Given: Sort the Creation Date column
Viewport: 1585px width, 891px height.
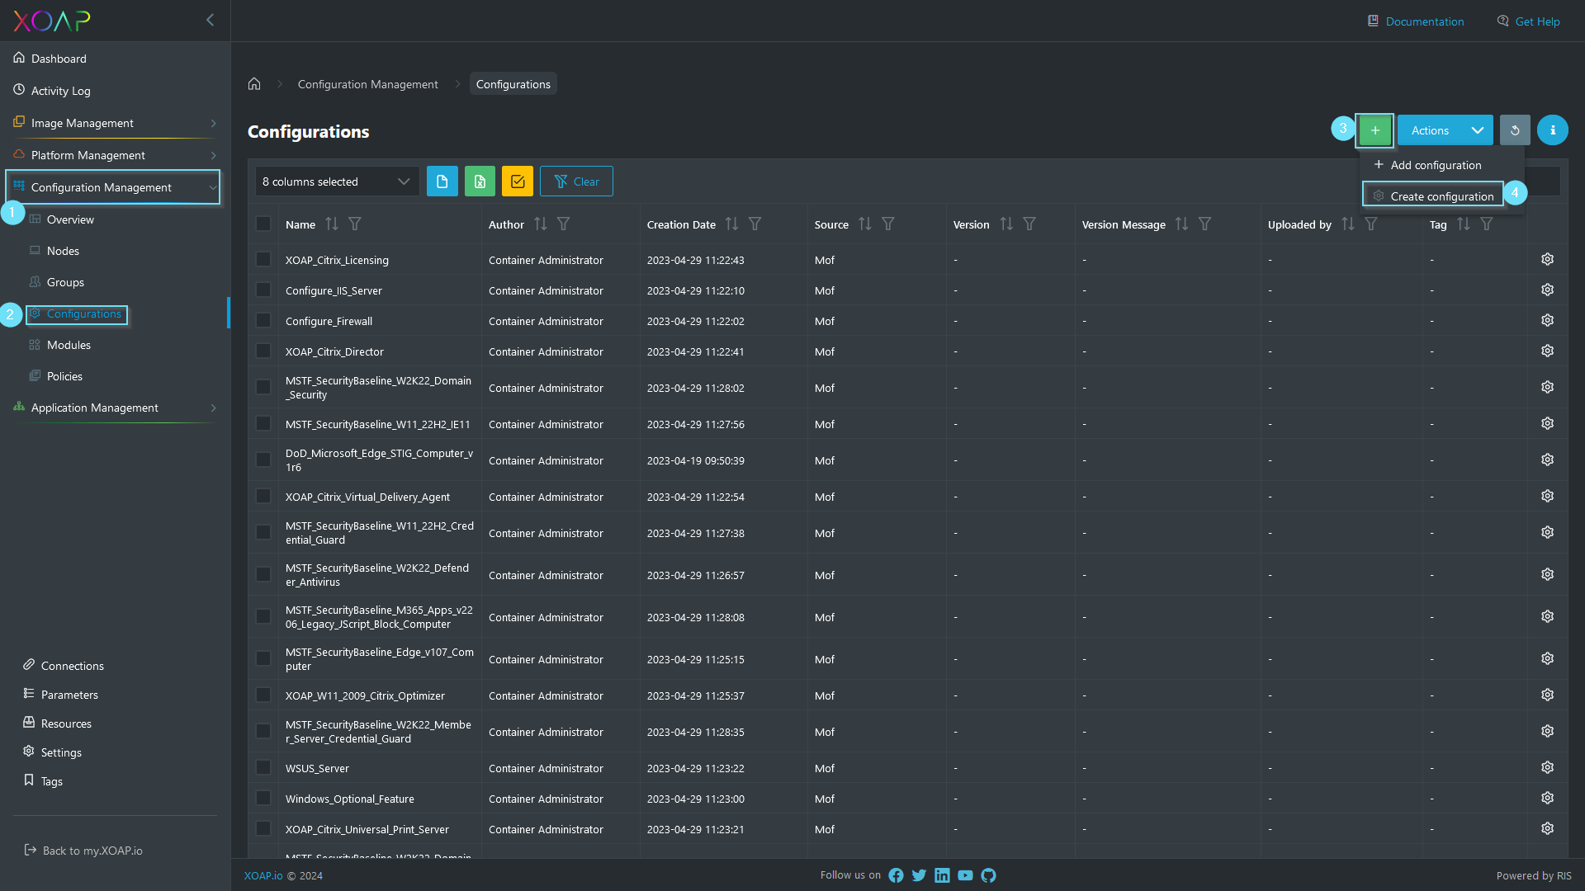Looking at the screenshot, I should pos(731,224).
